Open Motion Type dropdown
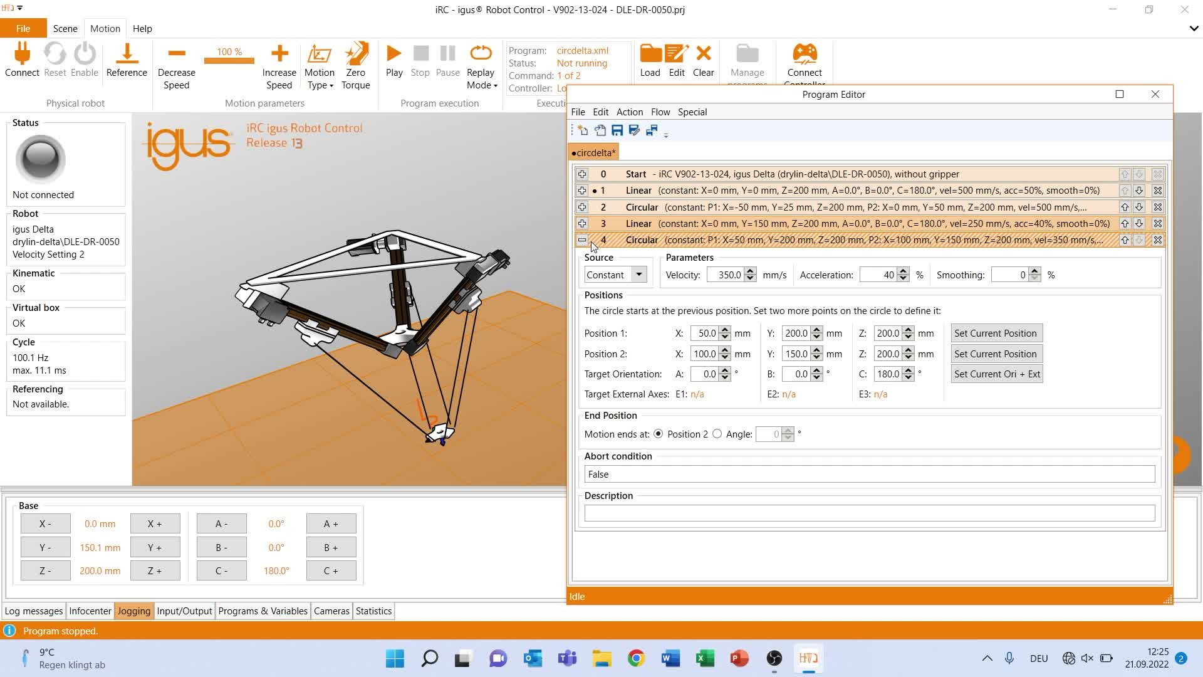 [x=320, y=66]
